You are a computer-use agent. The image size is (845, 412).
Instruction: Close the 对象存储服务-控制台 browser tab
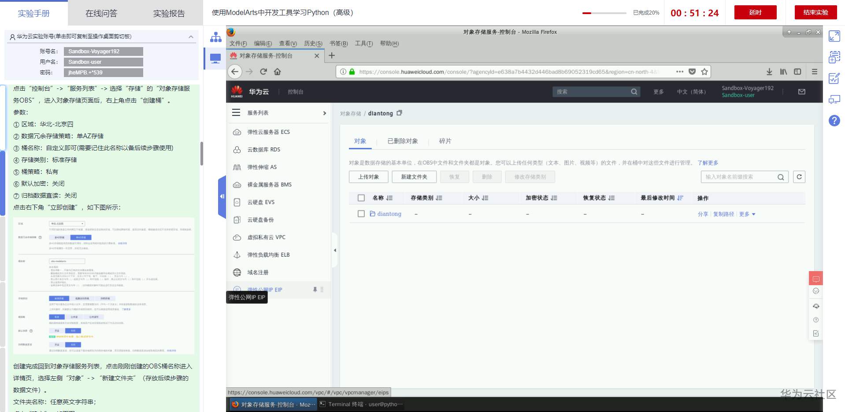point(317,56)
